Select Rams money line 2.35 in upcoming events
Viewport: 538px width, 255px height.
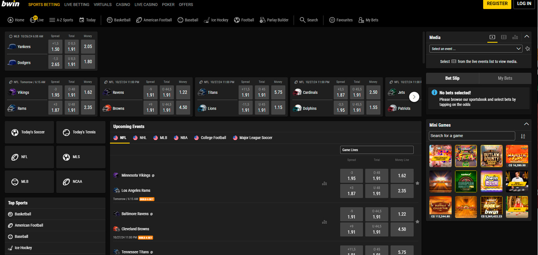click(402, 191)
